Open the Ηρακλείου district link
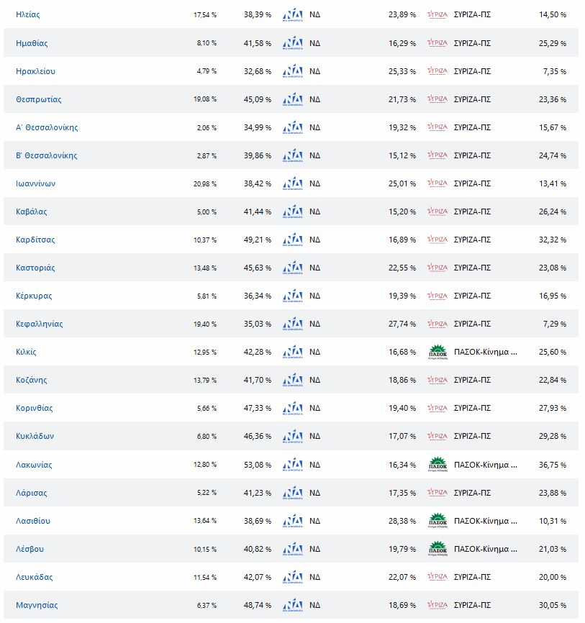This screenshot has width=585, height=623. point(35,71)
